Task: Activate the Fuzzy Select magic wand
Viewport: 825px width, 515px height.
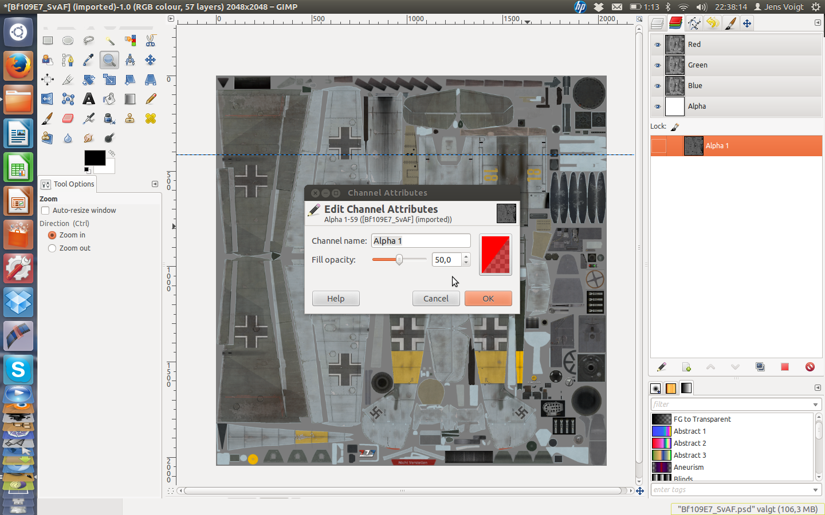Action: pos(109,41)
